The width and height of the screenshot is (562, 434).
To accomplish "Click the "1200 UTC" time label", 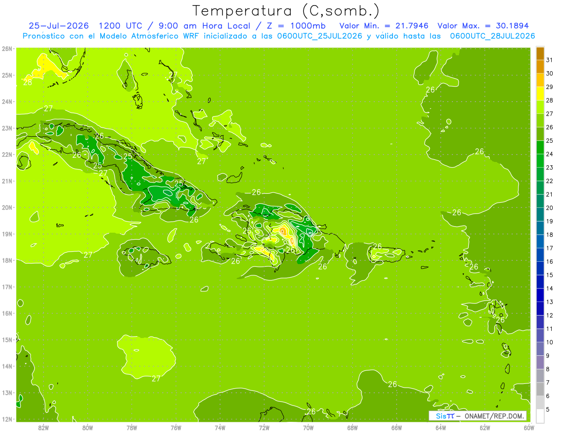I will 119,26.
